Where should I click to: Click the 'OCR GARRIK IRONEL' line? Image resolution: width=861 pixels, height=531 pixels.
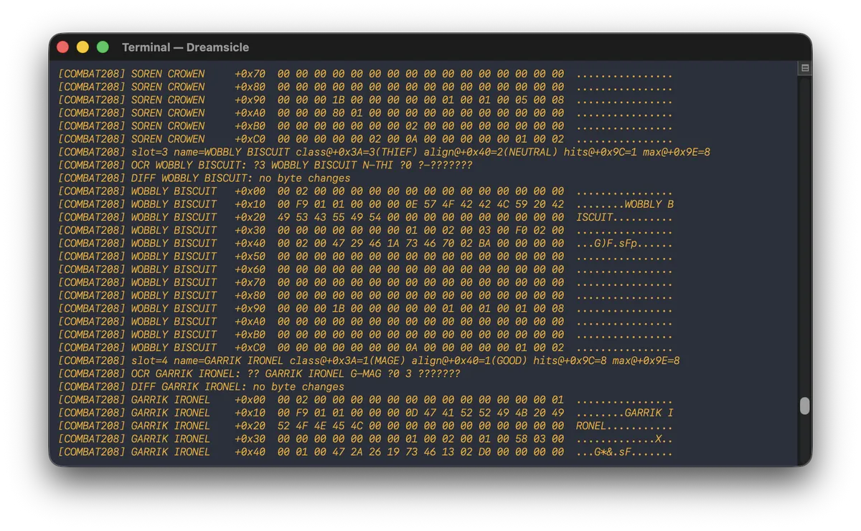[x=259, y=373]
